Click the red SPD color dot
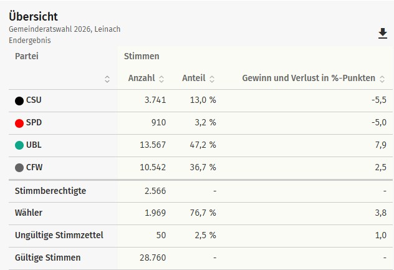Viewport: 394px width, 270px height. (19, 123)
